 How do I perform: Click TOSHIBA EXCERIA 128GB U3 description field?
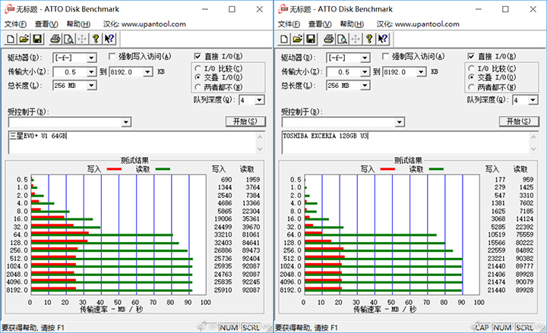coord(406,143)
